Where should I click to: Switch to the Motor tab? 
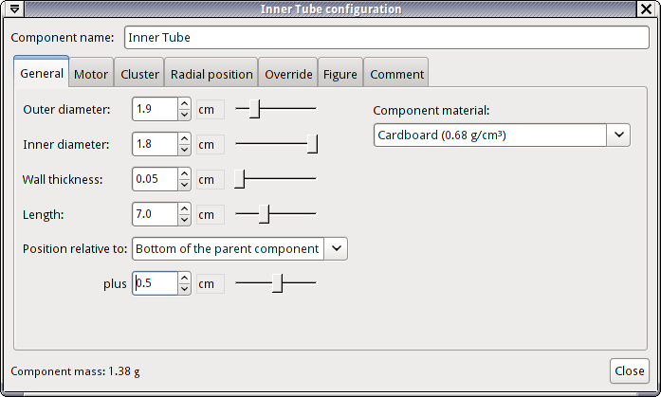(91, 74)
